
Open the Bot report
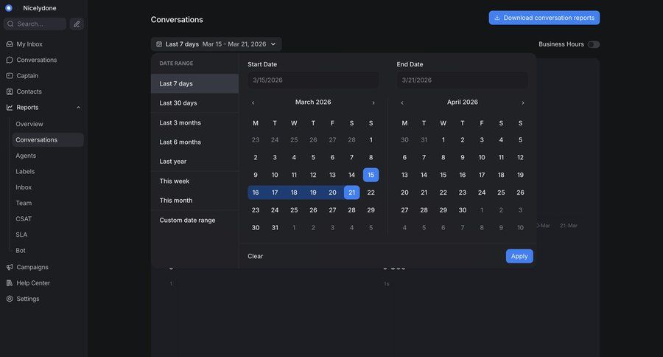point(21,251)
